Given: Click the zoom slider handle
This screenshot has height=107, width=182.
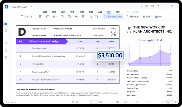Looking at the screenshot, I should point(148,102).
